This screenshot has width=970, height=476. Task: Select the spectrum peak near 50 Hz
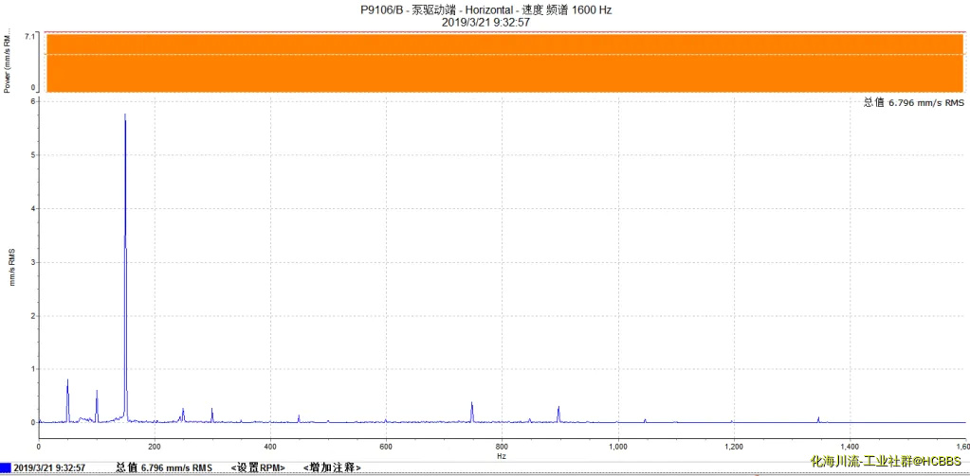coord(67,401)
